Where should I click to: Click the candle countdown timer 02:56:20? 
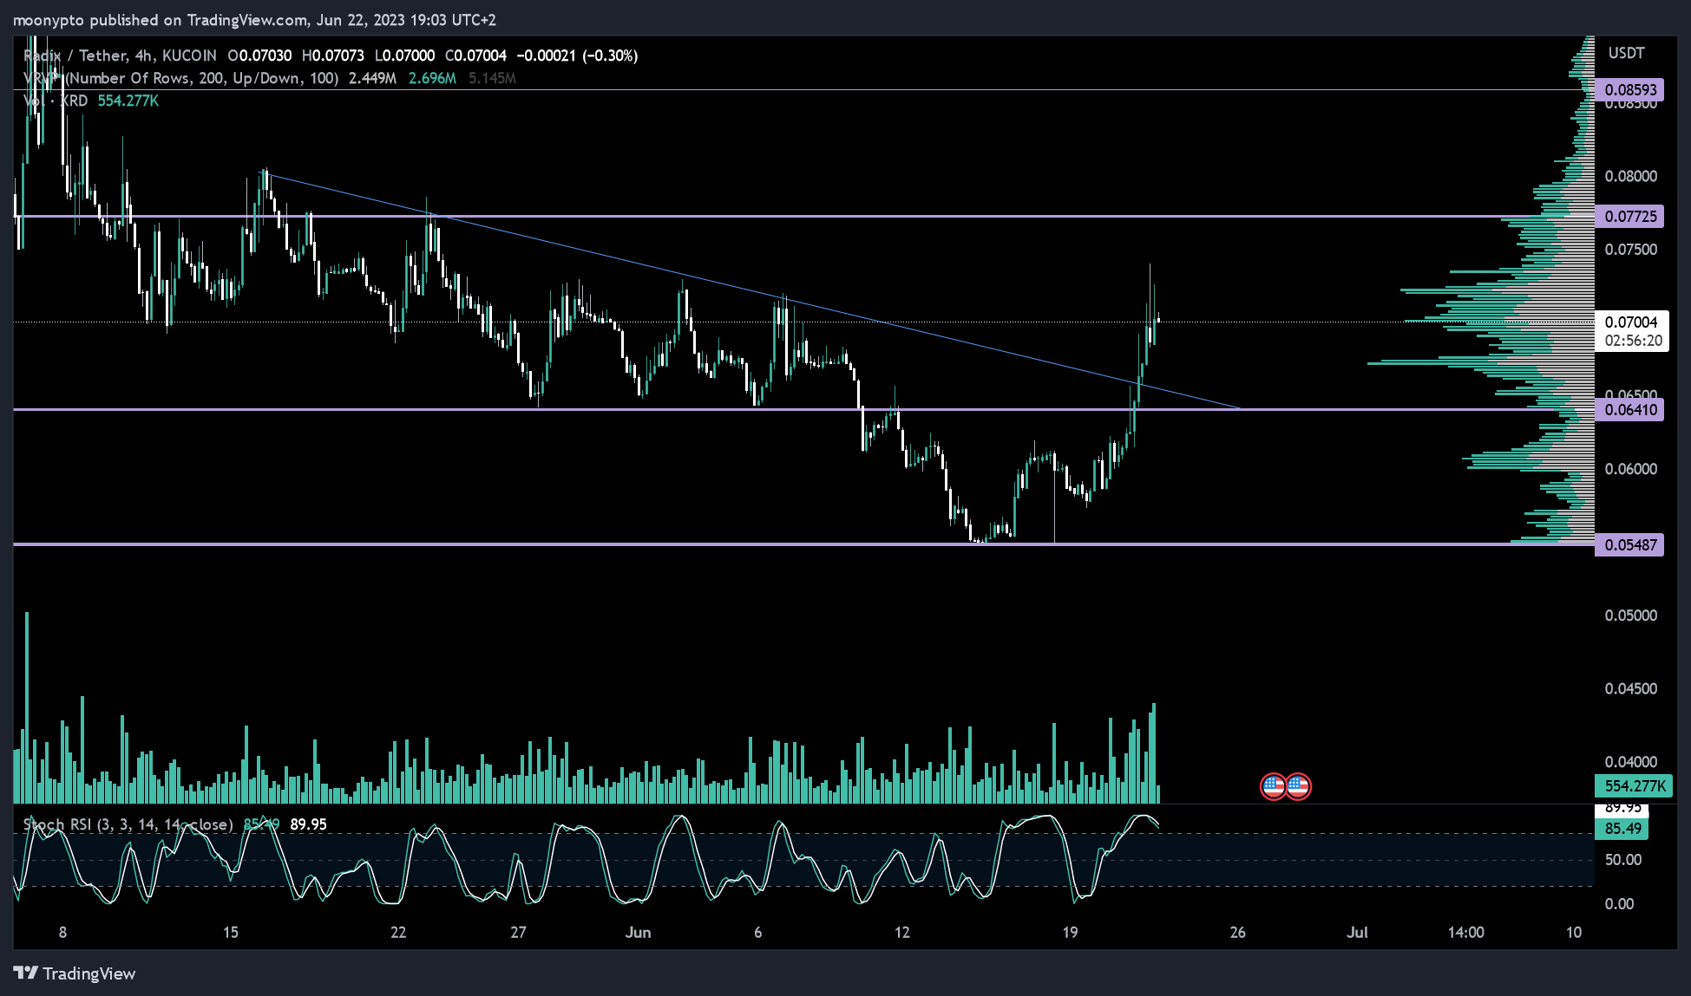pos(1631,341)
